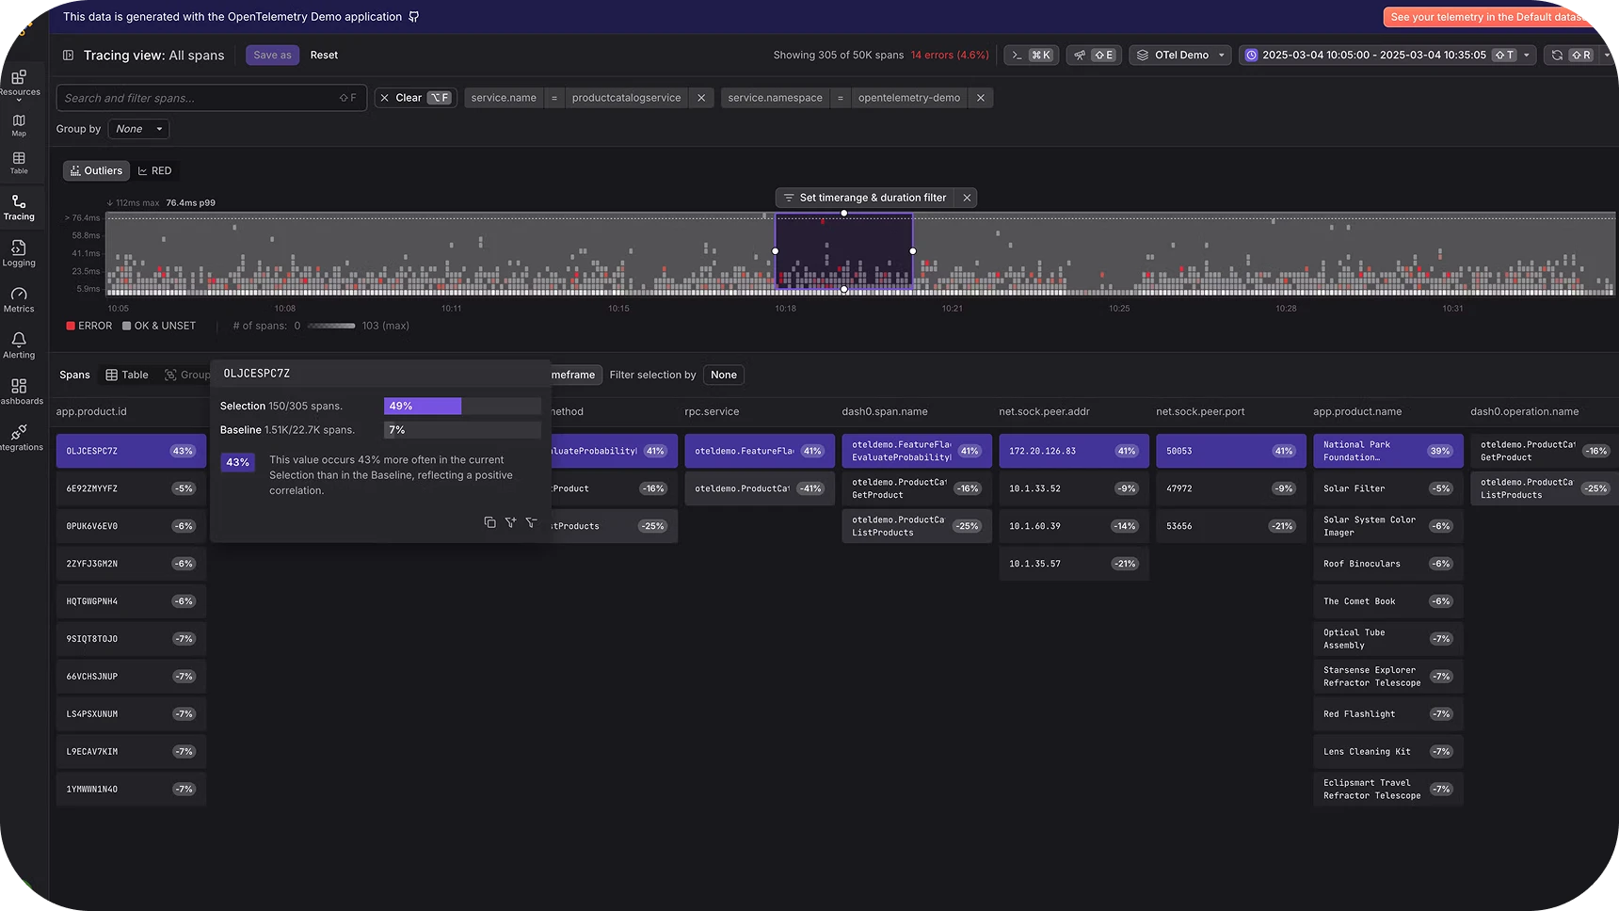Open the command palette terminal button
The image size is (1619, 911).
1032,56
